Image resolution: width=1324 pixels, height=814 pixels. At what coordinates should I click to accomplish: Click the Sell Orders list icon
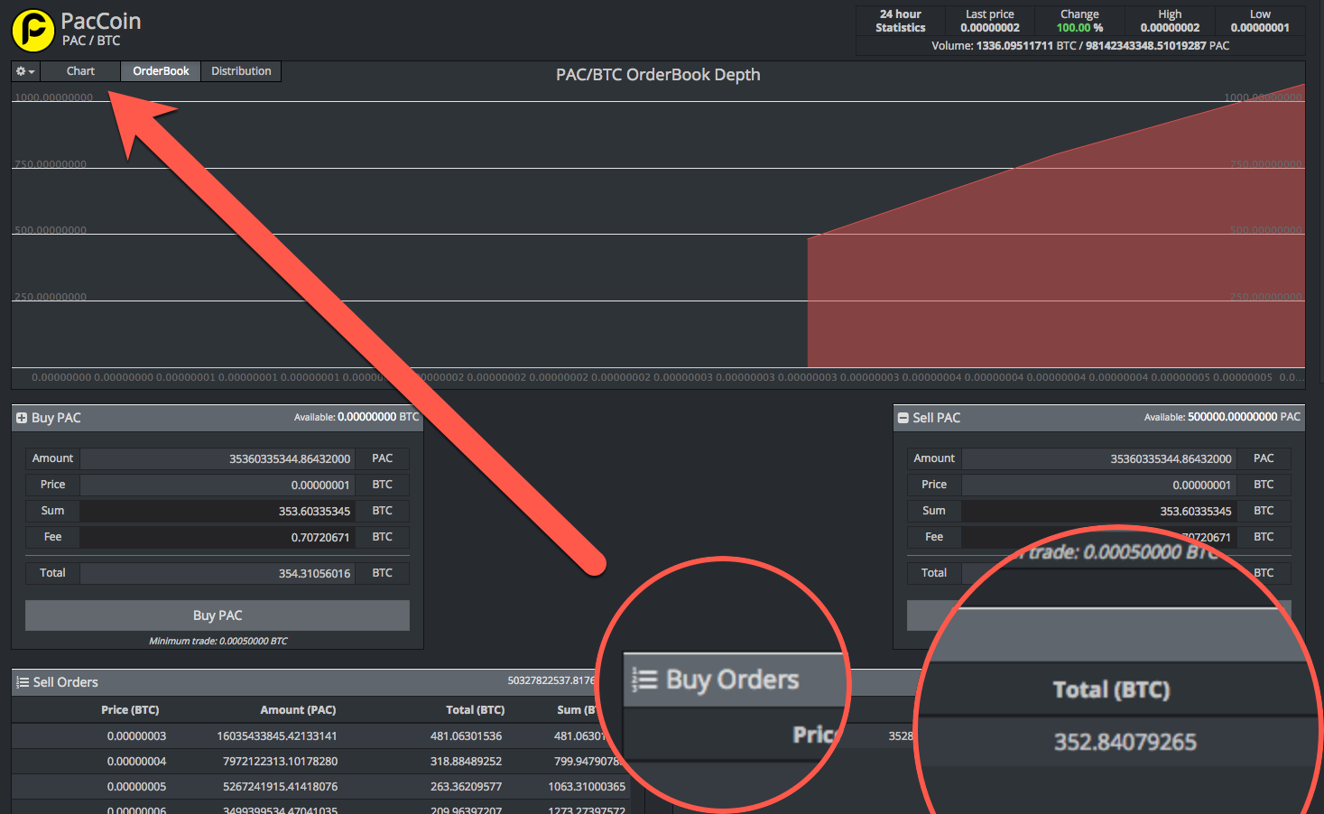pos(23,682)
